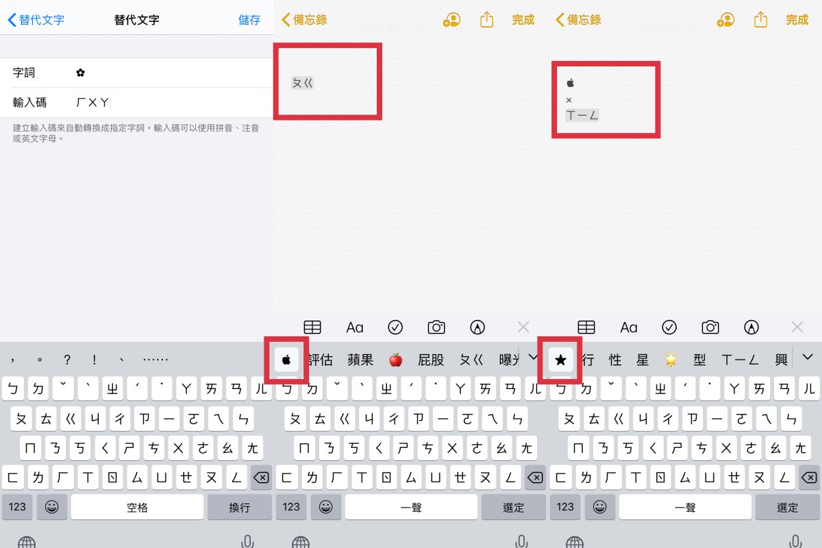The height and width of the screenshot is (548, 822).
Task: Insert table from toolbar above Apple logo candidate
Action: [312, 327]
